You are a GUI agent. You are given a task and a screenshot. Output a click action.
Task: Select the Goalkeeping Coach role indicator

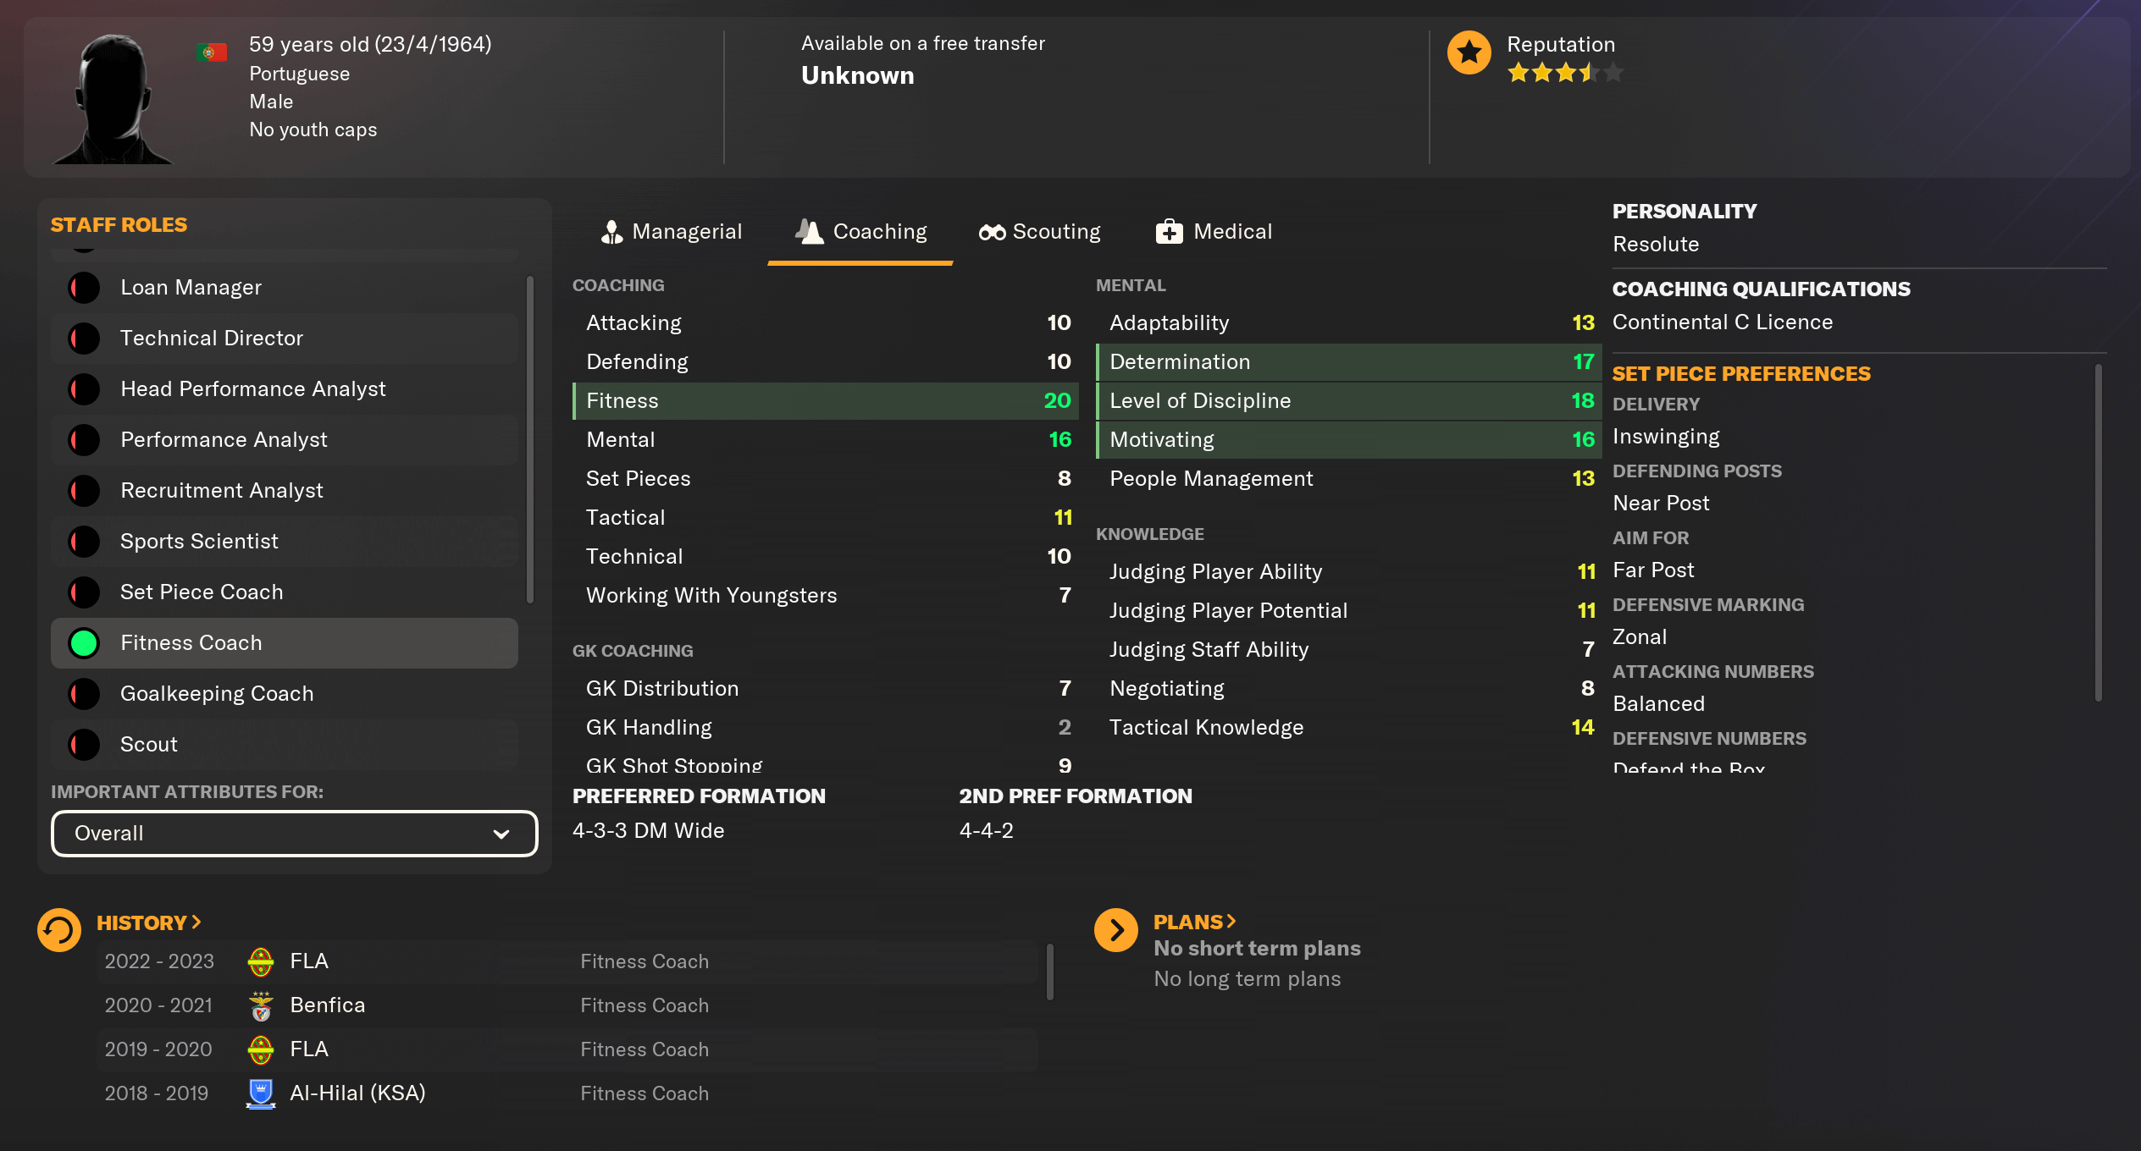pos(84,694)
